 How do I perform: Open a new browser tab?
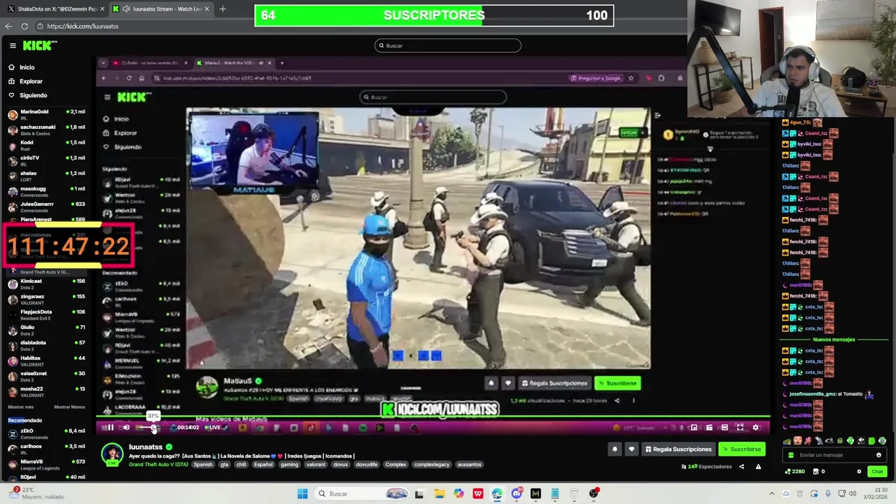coord(223,9)
